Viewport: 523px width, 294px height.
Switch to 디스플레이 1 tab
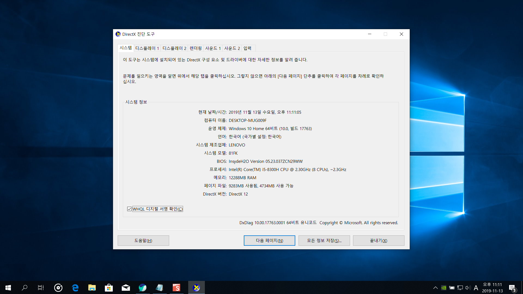point(147,48)
